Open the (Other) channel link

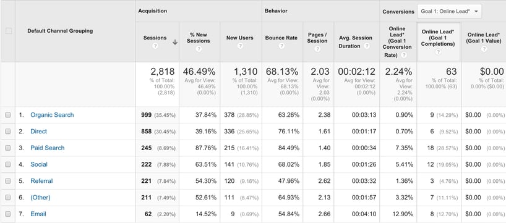(x=40, y=198)
